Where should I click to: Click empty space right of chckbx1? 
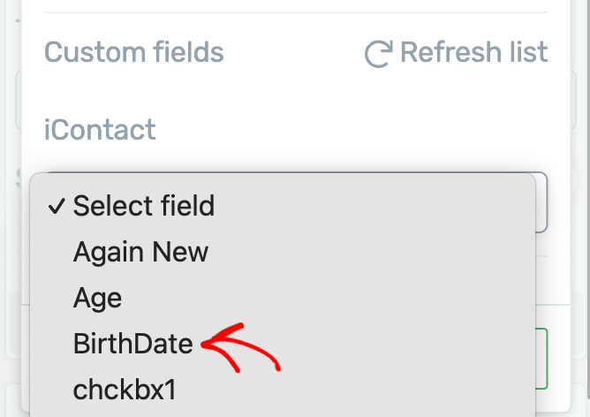[x=353, y=390]
